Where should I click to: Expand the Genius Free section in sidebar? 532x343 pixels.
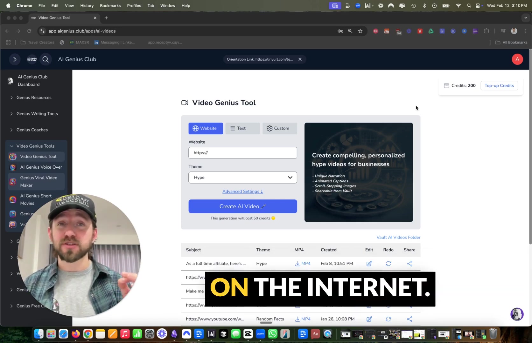pyautogui.click(x=28, y=306)
